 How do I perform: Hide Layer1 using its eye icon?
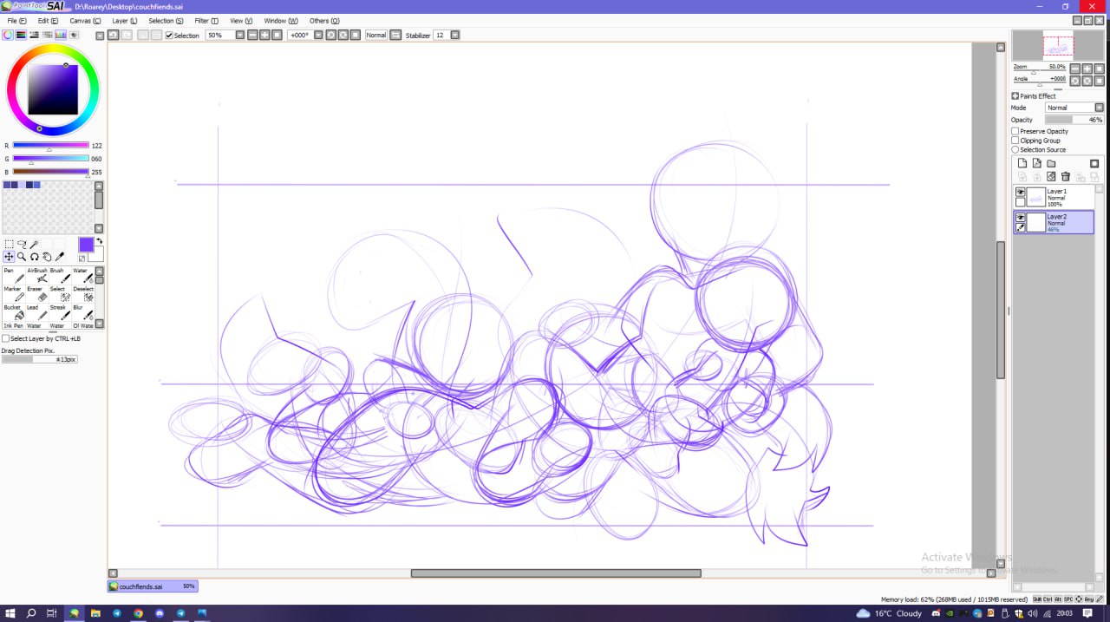point(1021,192)
